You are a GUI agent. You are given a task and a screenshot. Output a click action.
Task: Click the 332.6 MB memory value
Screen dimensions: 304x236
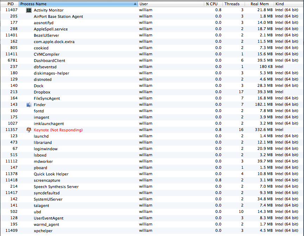(264, 130)
